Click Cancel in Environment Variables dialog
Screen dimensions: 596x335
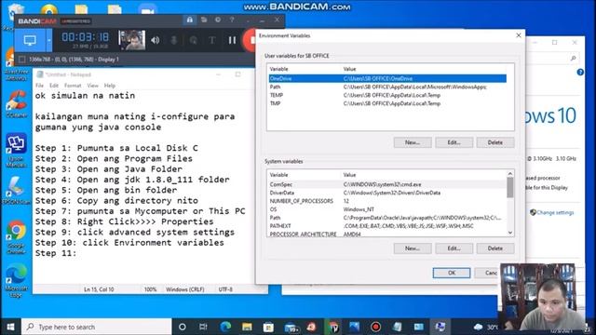point(488,273)
